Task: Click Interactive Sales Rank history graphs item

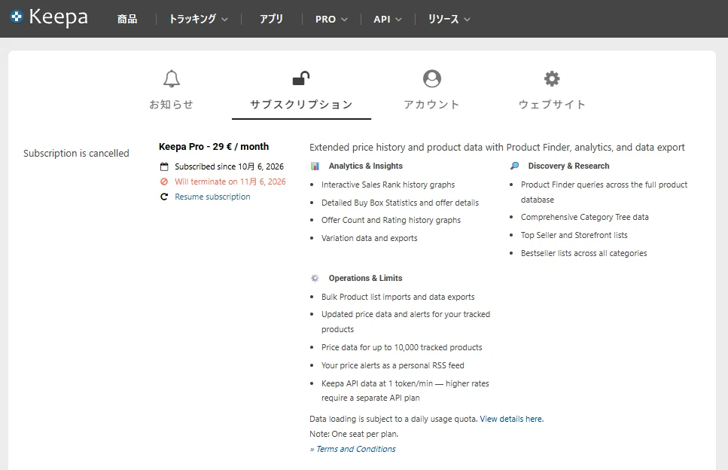Action: (x=388, y=185)
